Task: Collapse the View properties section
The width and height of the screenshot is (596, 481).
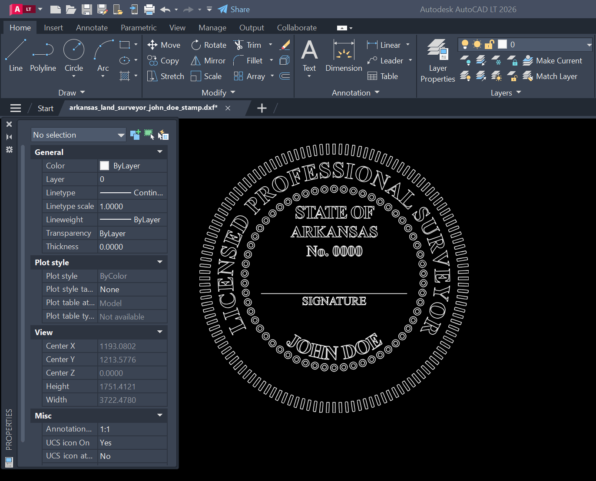Action: [x=160, y=332]
